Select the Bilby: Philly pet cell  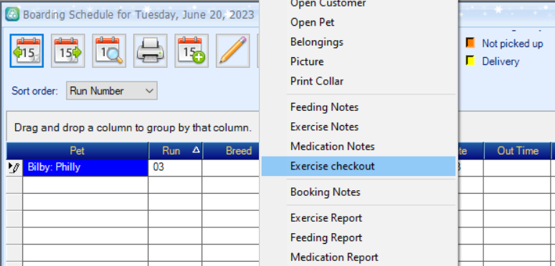[85, 168]
